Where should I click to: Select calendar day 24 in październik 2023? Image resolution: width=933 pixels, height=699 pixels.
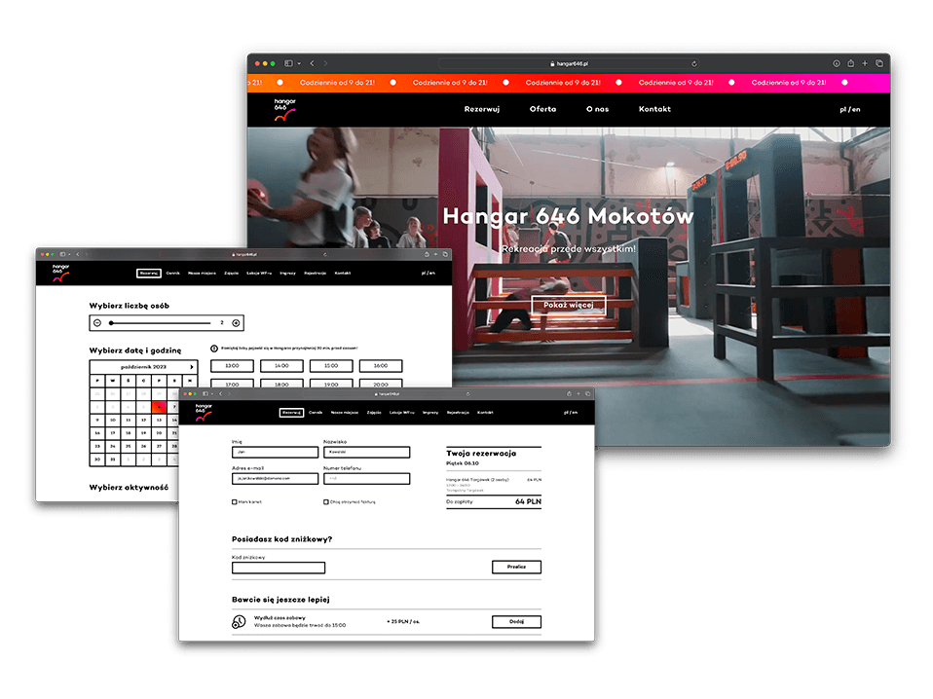point(112,446)
